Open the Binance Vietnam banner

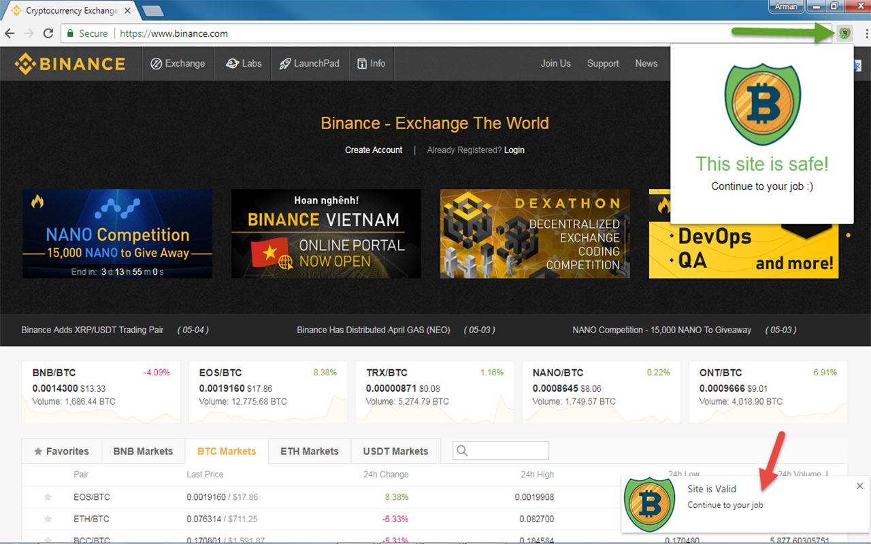click(326, 233)
